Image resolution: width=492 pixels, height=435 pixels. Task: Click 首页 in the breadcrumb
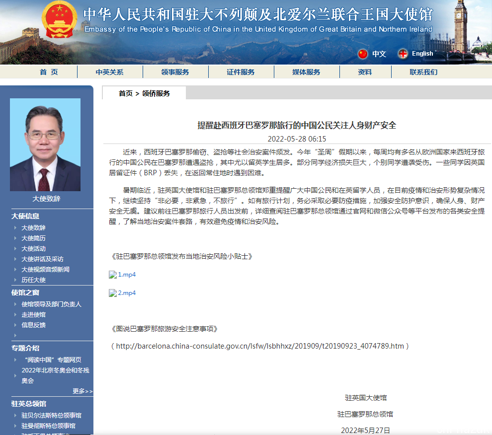click(x=126, y=93)
